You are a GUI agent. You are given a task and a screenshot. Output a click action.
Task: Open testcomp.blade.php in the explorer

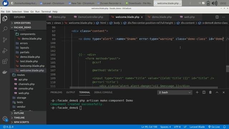coord(32,66)
